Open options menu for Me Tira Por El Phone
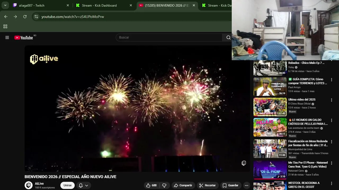 pos(331,163)
